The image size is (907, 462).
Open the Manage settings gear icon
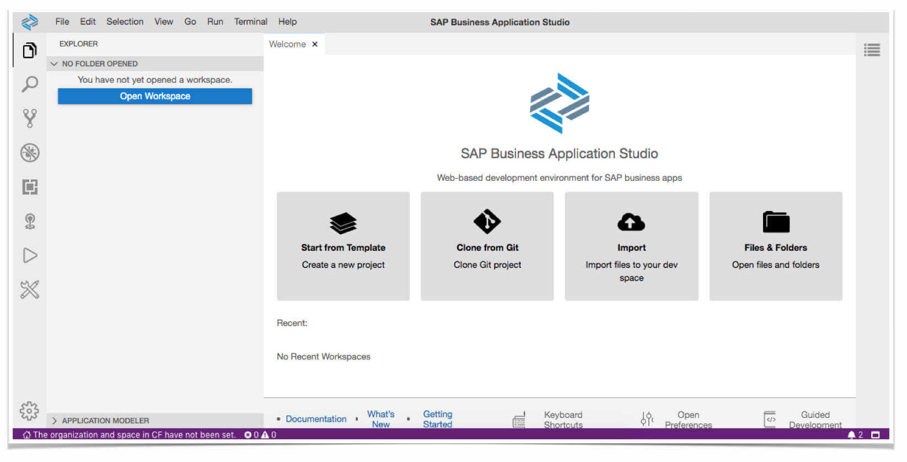29,411
